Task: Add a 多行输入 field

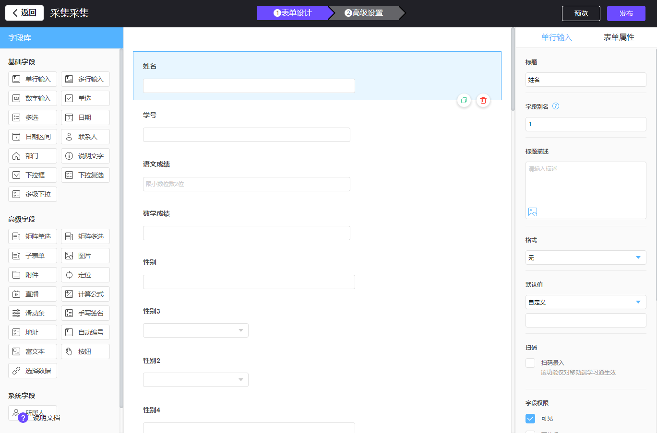Action: coord(85,79)
